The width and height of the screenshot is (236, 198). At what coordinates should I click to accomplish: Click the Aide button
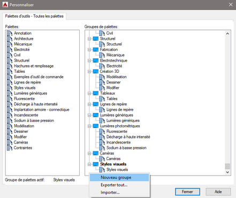[x=218, y=192]
